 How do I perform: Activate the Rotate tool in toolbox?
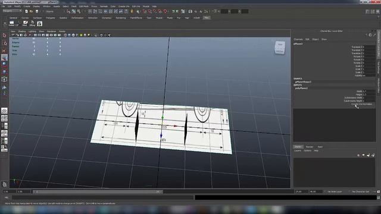[4, 64]
